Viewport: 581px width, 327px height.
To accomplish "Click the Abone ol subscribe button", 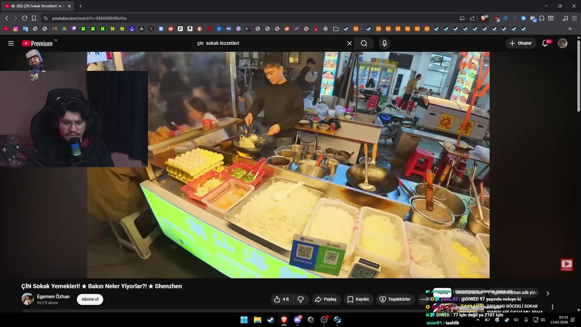I will (90, 299).
